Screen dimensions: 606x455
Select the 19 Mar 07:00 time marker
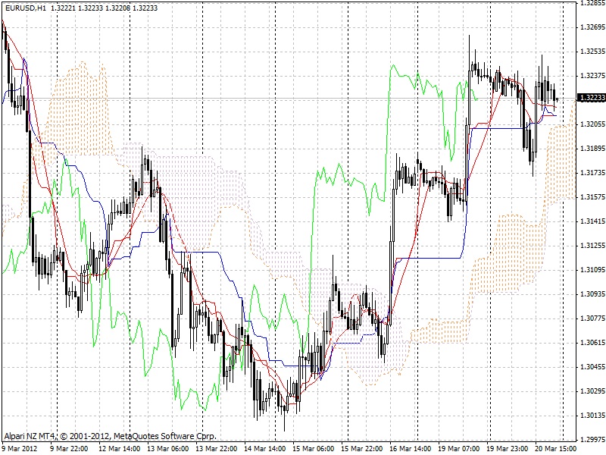coord(457,449)
